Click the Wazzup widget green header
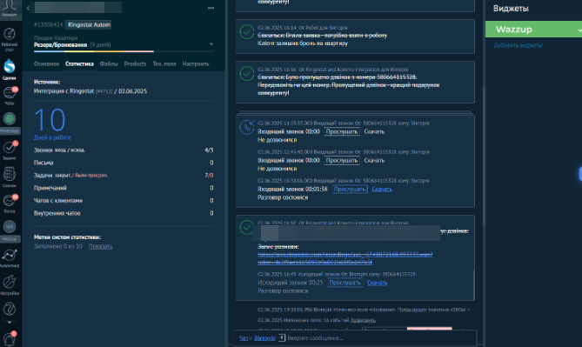582x347 pixels. (533, 30)
